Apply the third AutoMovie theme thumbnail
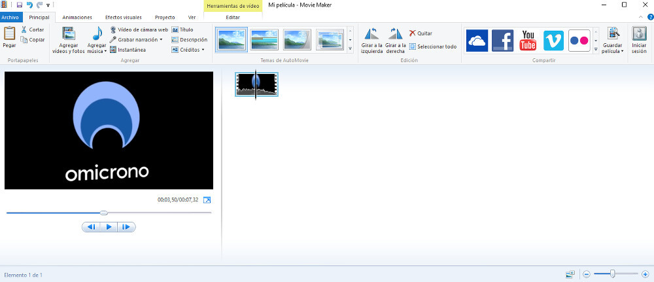The width and height of the screenshot is (654, 282). point(297,40)
